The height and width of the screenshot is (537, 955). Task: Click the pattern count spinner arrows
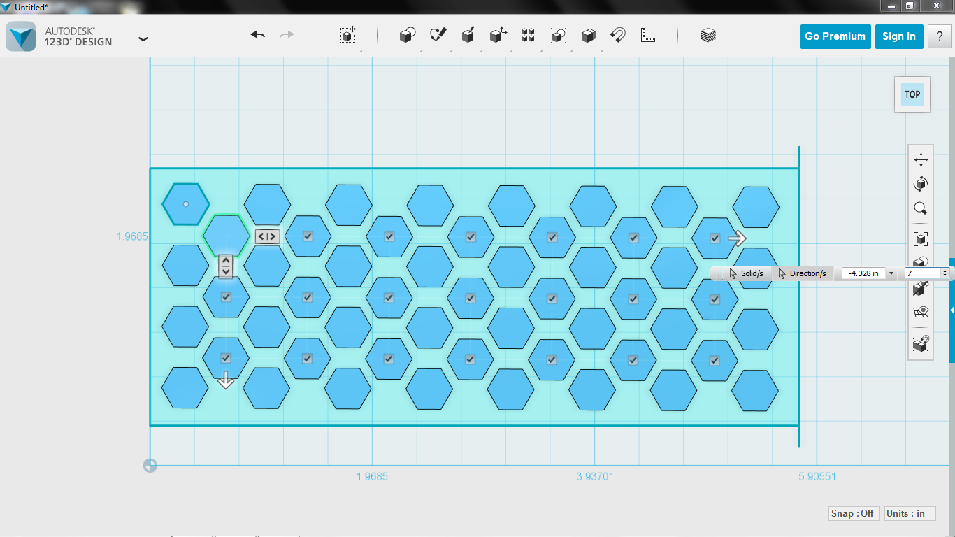(945, 273)
